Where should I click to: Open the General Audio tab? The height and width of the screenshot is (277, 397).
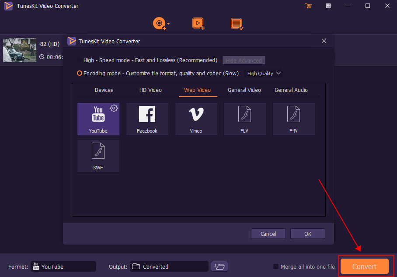(291, 90)
